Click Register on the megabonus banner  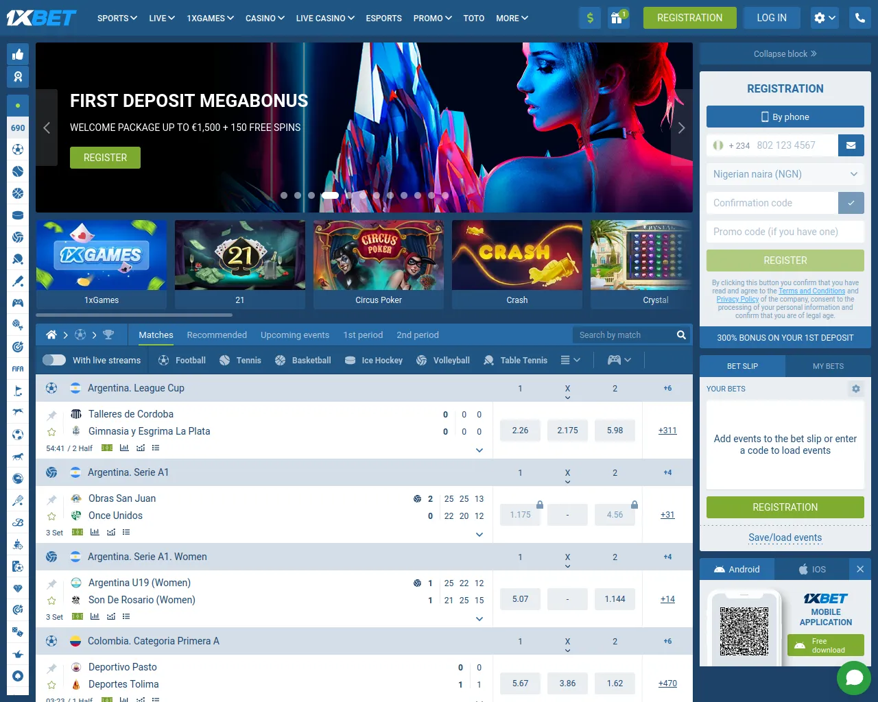(105, 158)
